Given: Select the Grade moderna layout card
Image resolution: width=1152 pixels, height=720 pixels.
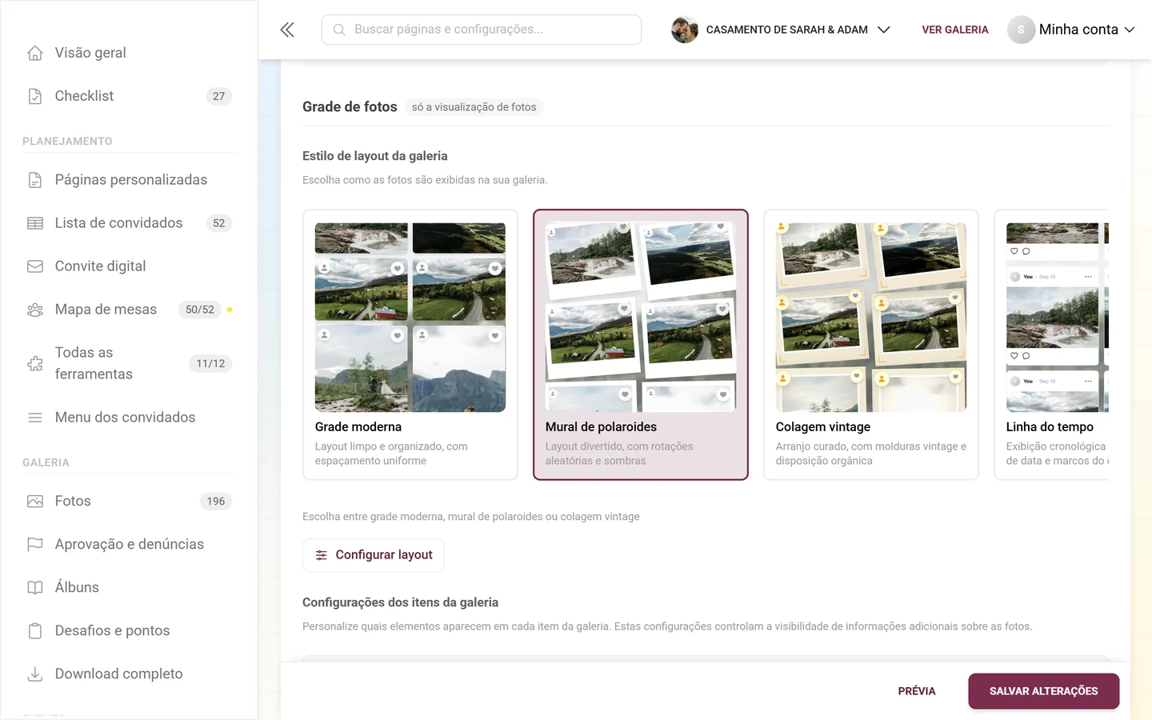Looking at the screenshot, I should point(410,345).
